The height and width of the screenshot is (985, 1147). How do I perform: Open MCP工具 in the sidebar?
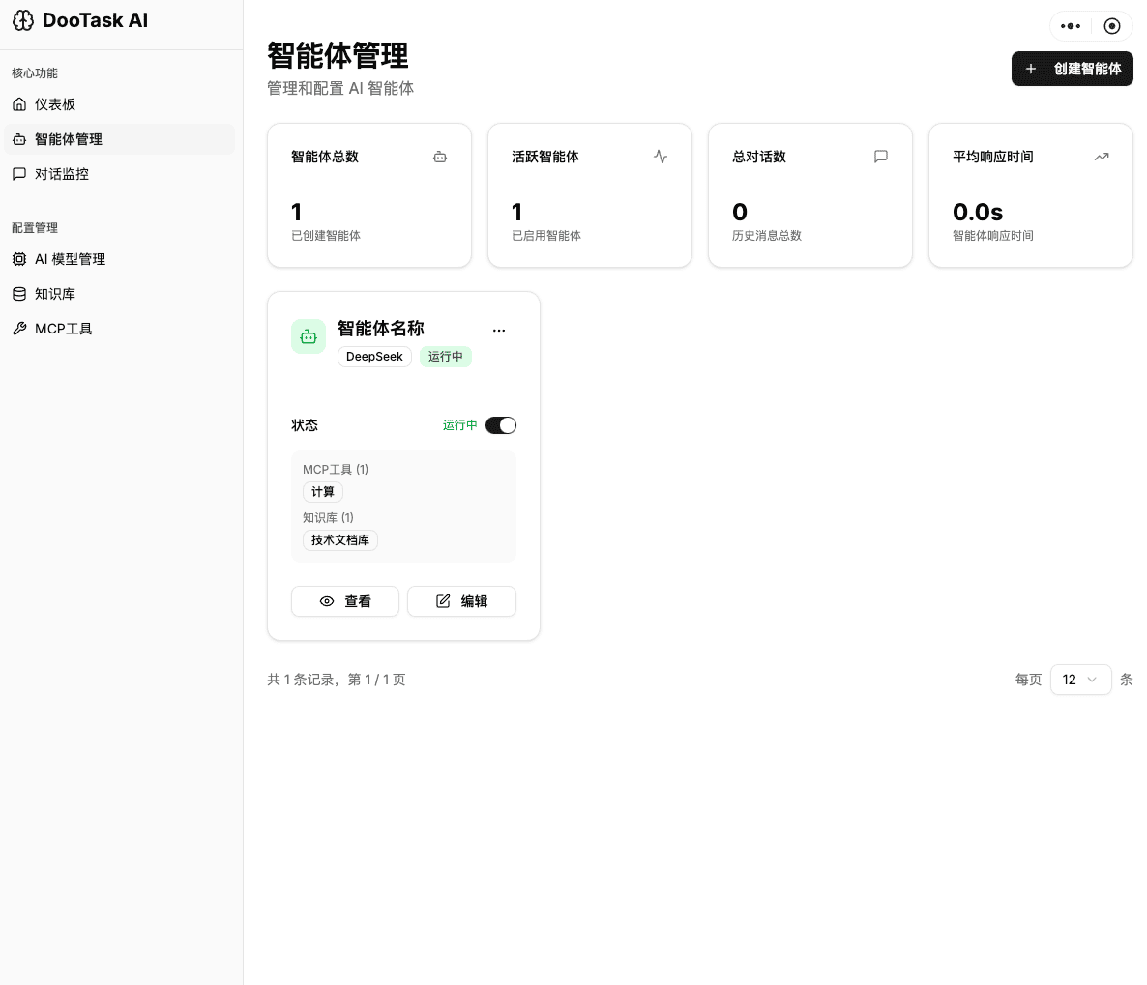(x=119, y=329)
